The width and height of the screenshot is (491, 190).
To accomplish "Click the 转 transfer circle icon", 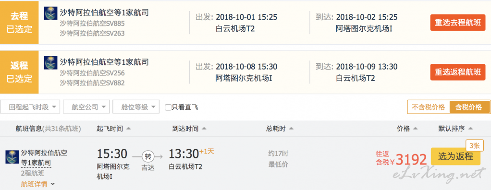I will click(x=148, y=156).
